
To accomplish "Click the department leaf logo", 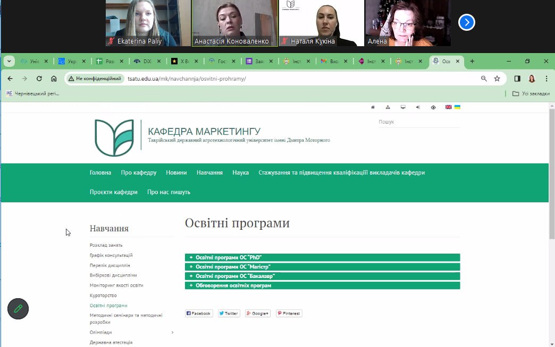I will click(114, 138).
